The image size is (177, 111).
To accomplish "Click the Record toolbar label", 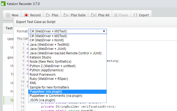I will tap(35, 15).
